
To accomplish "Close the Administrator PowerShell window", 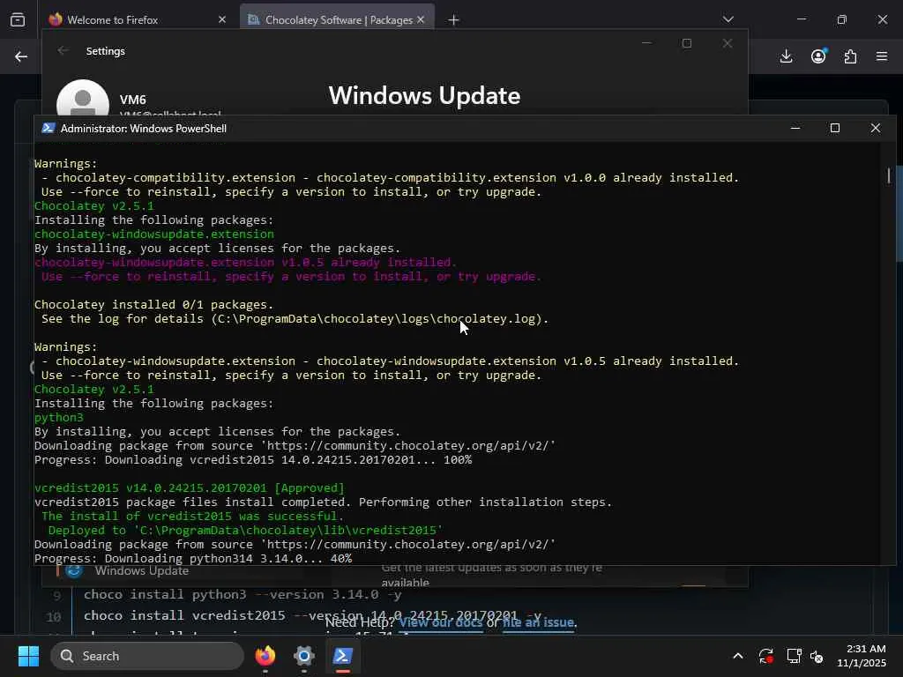I will coord(876,128).
